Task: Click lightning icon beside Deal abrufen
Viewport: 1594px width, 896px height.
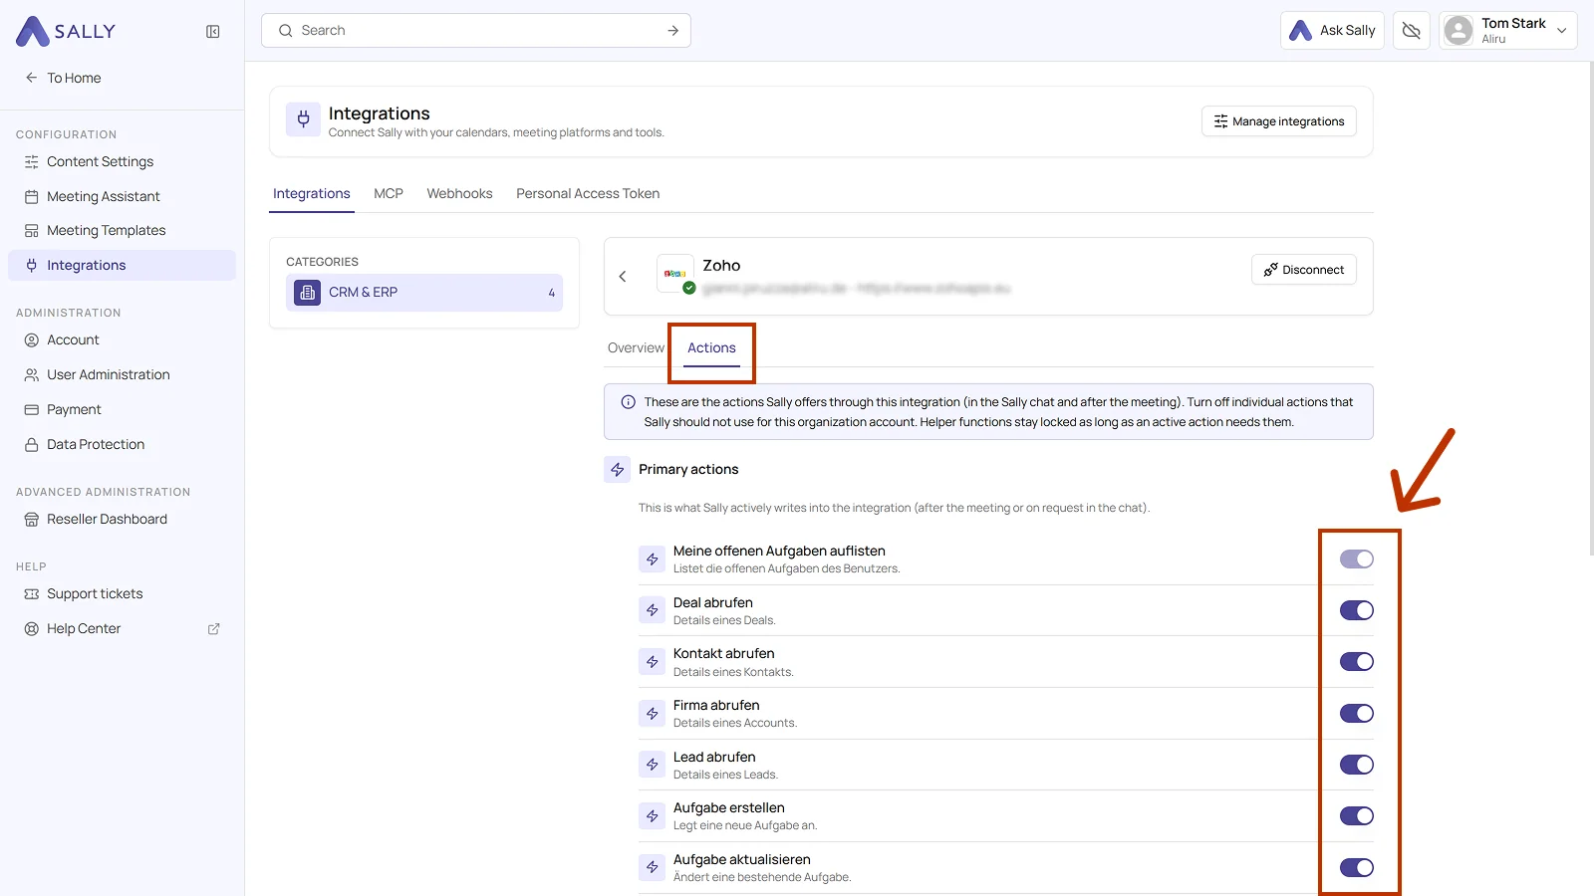Action: [x=652, y=610]
